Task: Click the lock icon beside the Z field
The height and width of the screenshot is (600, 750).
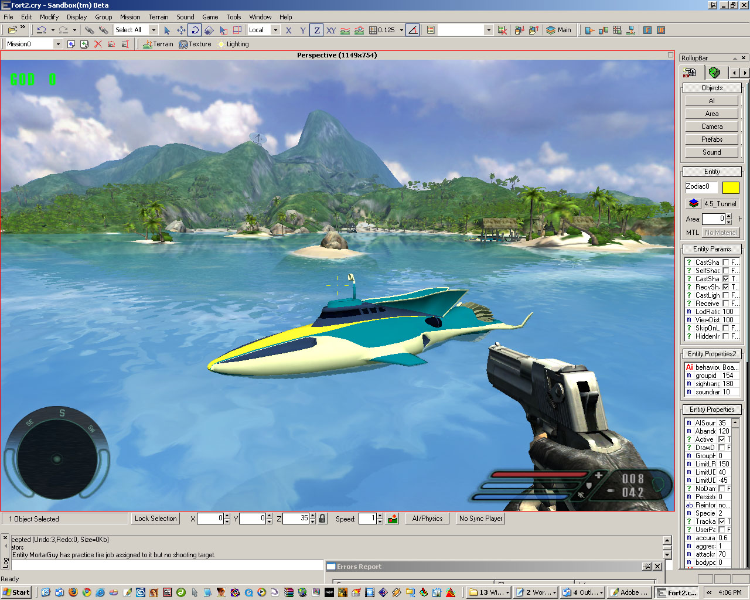Action: pyautogui.click(x=322, y=519)
